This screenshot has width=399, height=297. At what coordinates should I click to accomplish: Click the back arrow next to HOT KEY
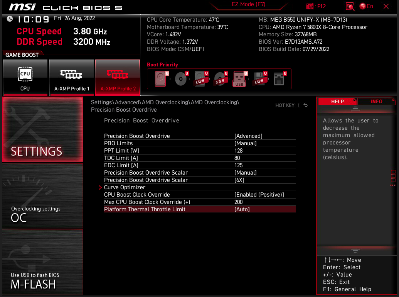tap(306, 105)
